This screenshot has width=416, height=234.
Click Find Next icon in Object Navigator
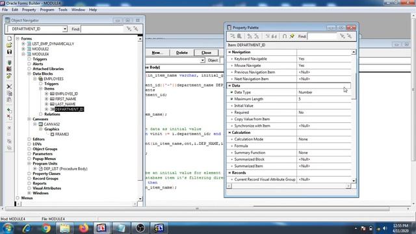(129, 29)
